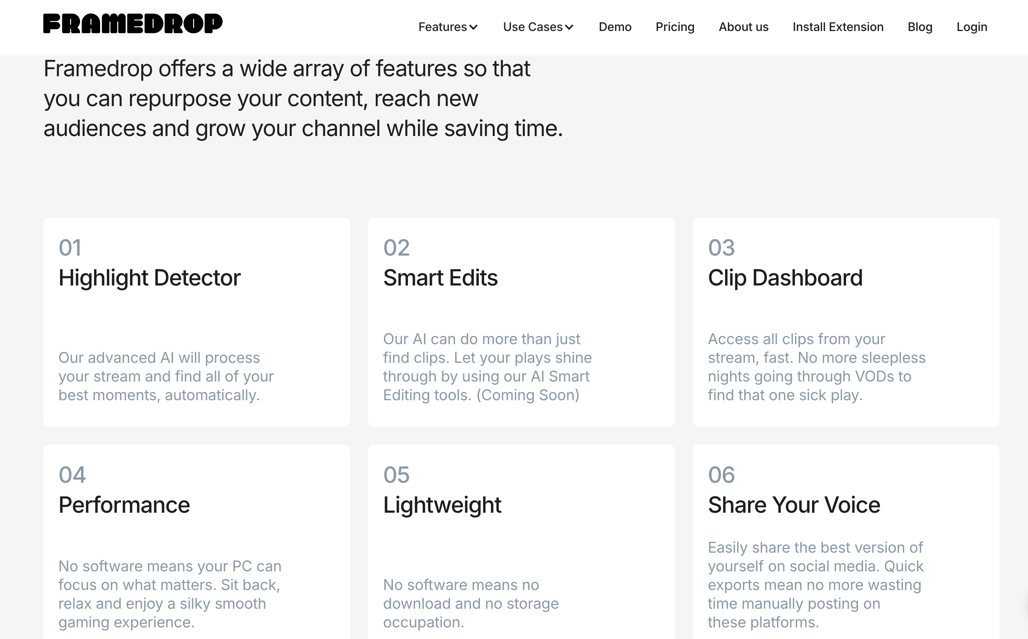Expand the Use Cases dropdown chevron

tap(569, 28)
